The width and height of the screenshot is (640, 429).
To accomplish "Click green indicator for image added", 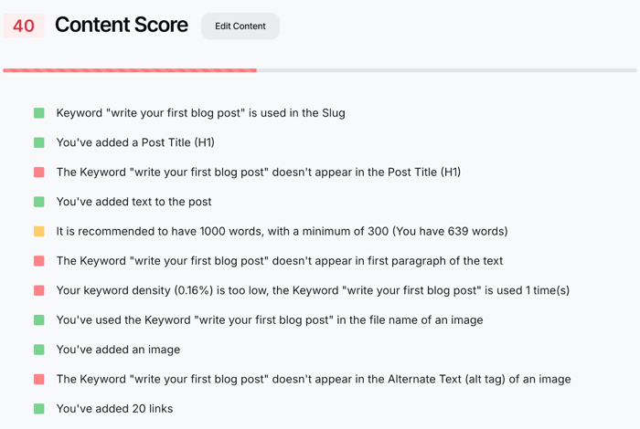I will click(39, 350).
